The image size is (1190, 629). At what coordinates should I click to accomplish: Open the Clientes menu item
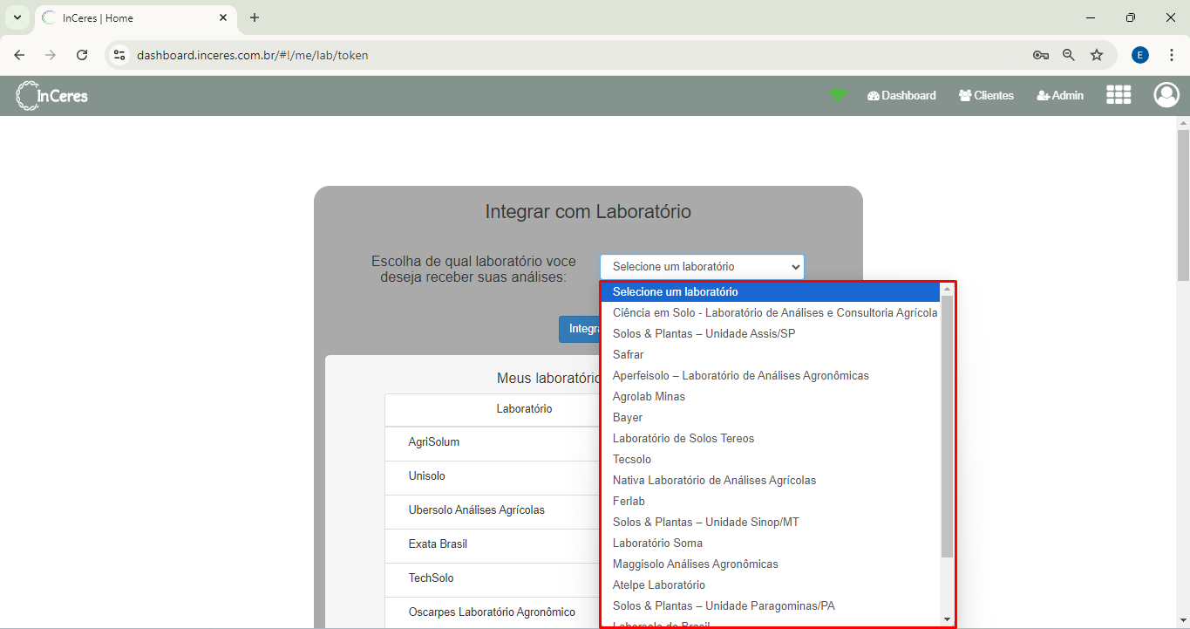coord(986,96)
